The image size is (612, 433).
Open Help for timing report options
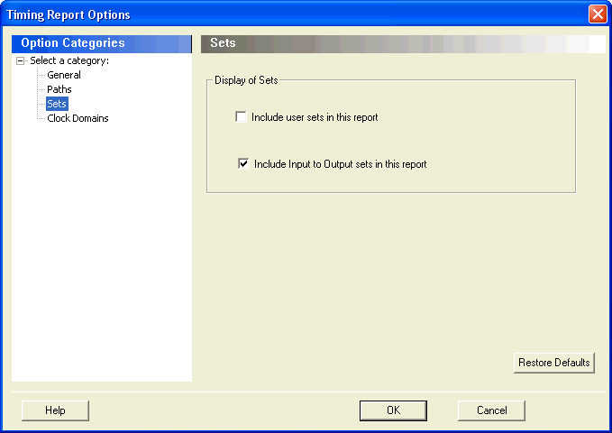(55, 410)
